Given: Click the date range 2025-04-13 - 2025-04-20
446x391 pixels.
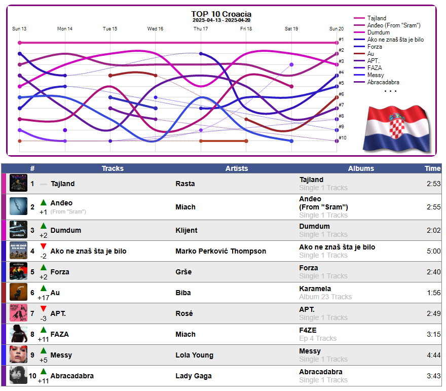Looking at the screenshot, I should (221, 20).
